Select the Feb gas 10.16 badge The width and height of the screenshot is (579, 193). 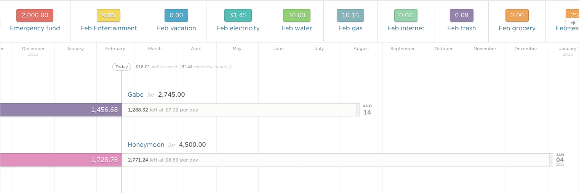[x=350, y=16]
